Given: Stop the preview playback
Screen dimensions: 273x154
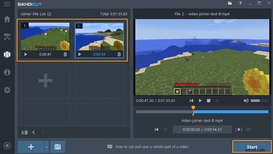Looking at the screenshot, I should tap(209, 101).
